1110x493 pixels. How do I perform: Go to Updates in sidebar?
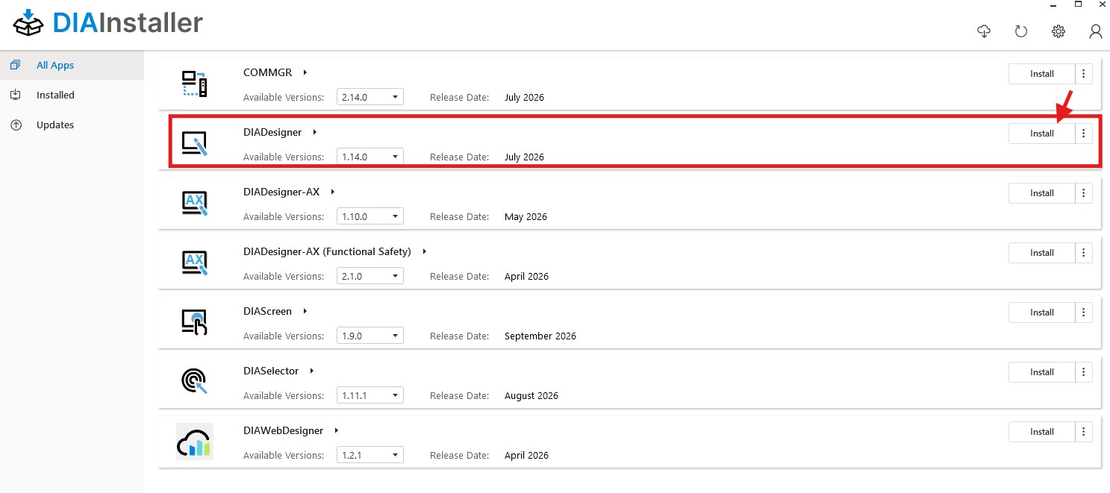click(x=72, y=125)
